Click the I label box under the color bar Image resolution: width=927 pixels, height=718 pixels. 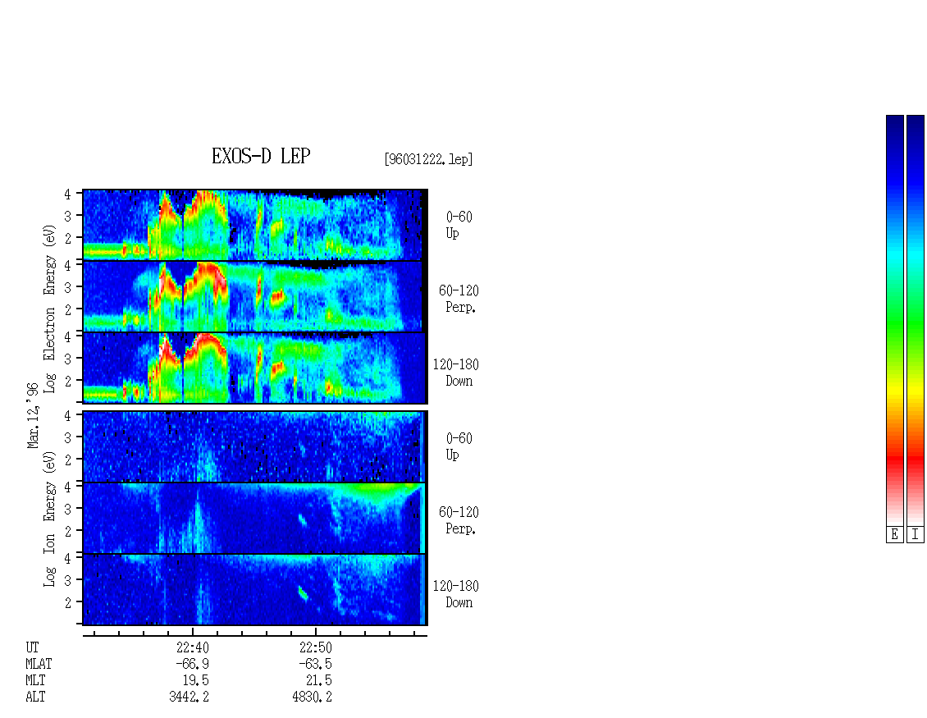tap(916, 535)
